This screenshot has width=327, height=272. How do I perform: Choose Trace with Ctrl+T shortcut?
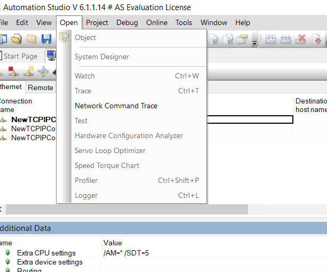[x=132, y=91]
